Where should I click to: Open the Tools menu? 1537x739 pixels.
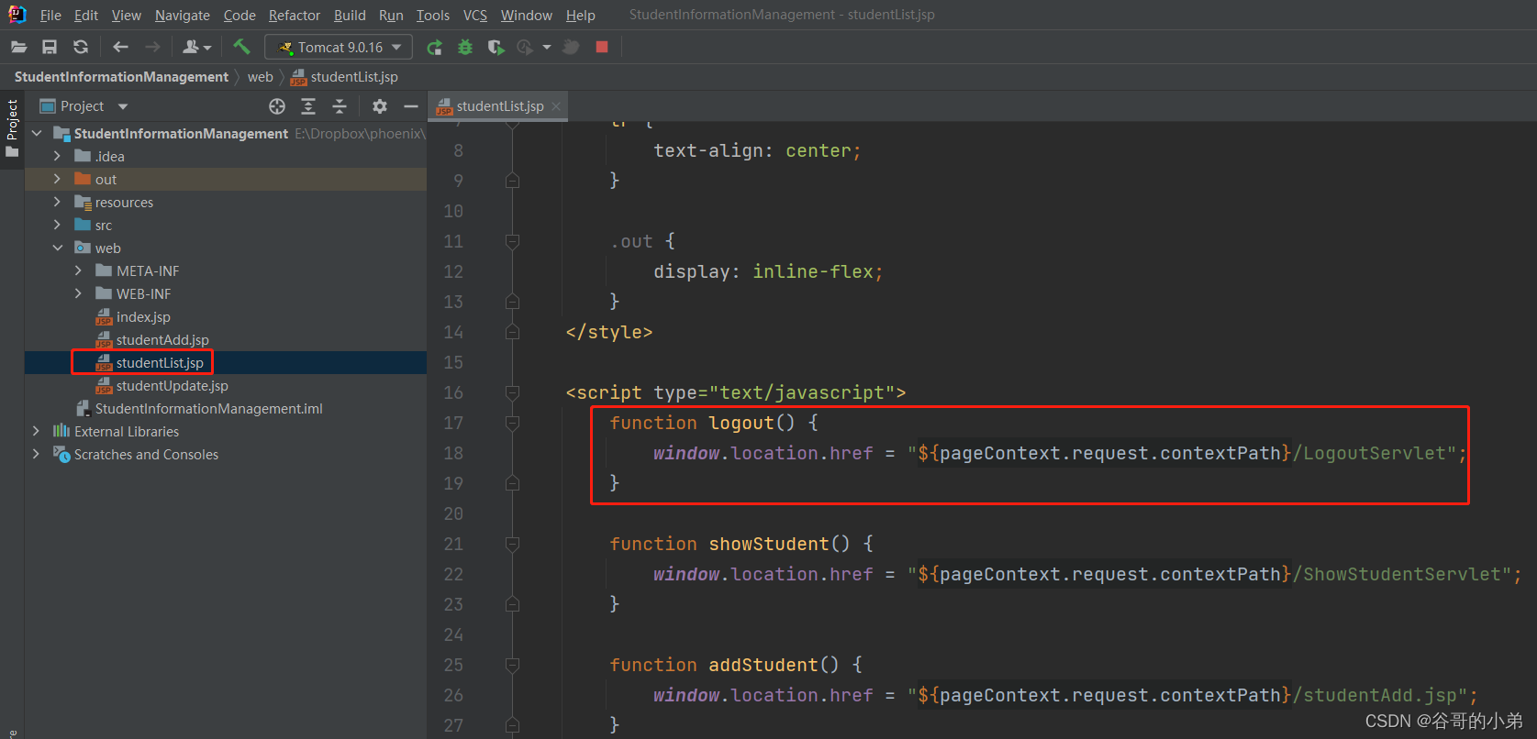tap(433, 15)
